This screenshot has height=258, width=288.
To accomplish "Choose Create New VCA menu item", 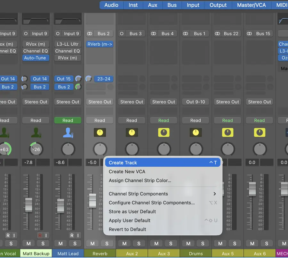I will [x=163, y=171].
